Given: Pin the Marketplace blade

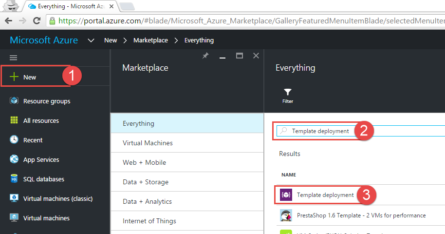Looking at the screenshot, I should 205,56.
